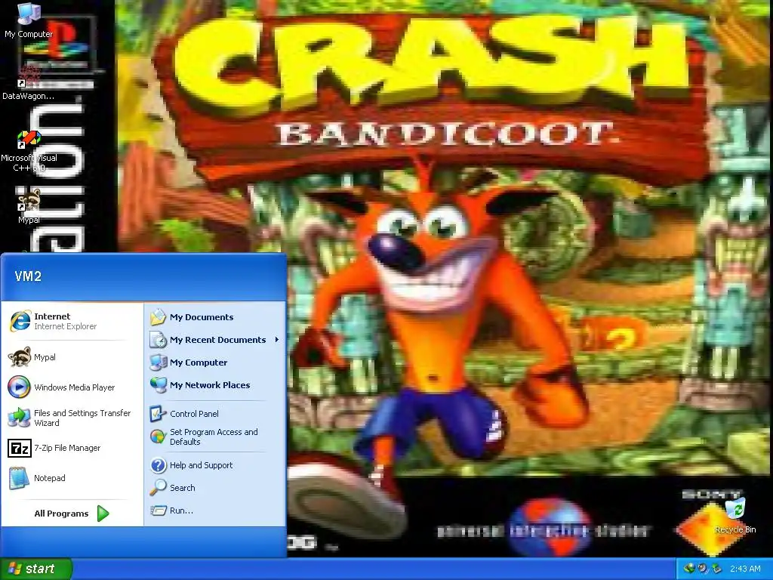Open the Files and Settings Transfer Wizard icon
773x580 pixels.
coord(19,418)
